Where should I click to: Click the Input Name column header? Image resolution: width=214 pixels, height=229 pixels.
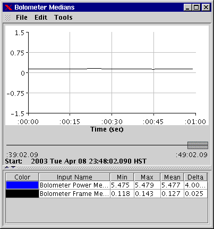pyautogui.click(x=74, y=177)
